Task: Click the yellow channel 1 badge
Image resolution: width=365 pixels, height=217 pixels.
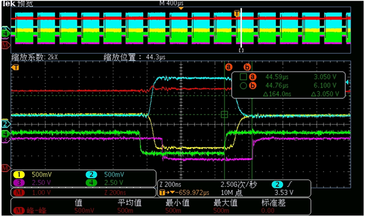Action: click(19, 174)
